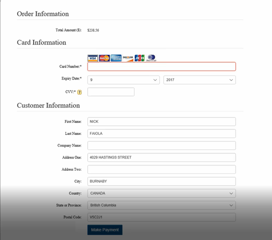Select the First Name field containing NICK
This screenshot has width=272, height=240.
pyautogui.click(x=162, y=121)
